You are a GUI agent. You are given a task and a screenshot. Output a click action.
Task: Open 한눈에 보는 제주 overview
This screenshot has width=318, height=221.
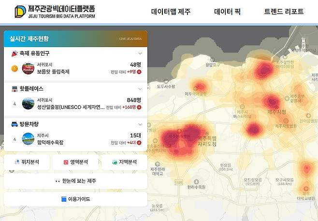point(75,181)
